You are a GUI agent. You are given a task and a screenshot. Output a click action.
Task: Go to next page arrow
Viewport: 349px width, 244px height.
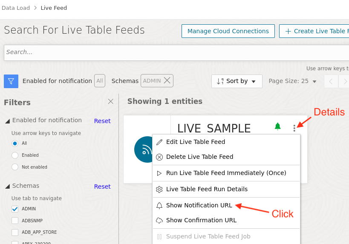345,81
